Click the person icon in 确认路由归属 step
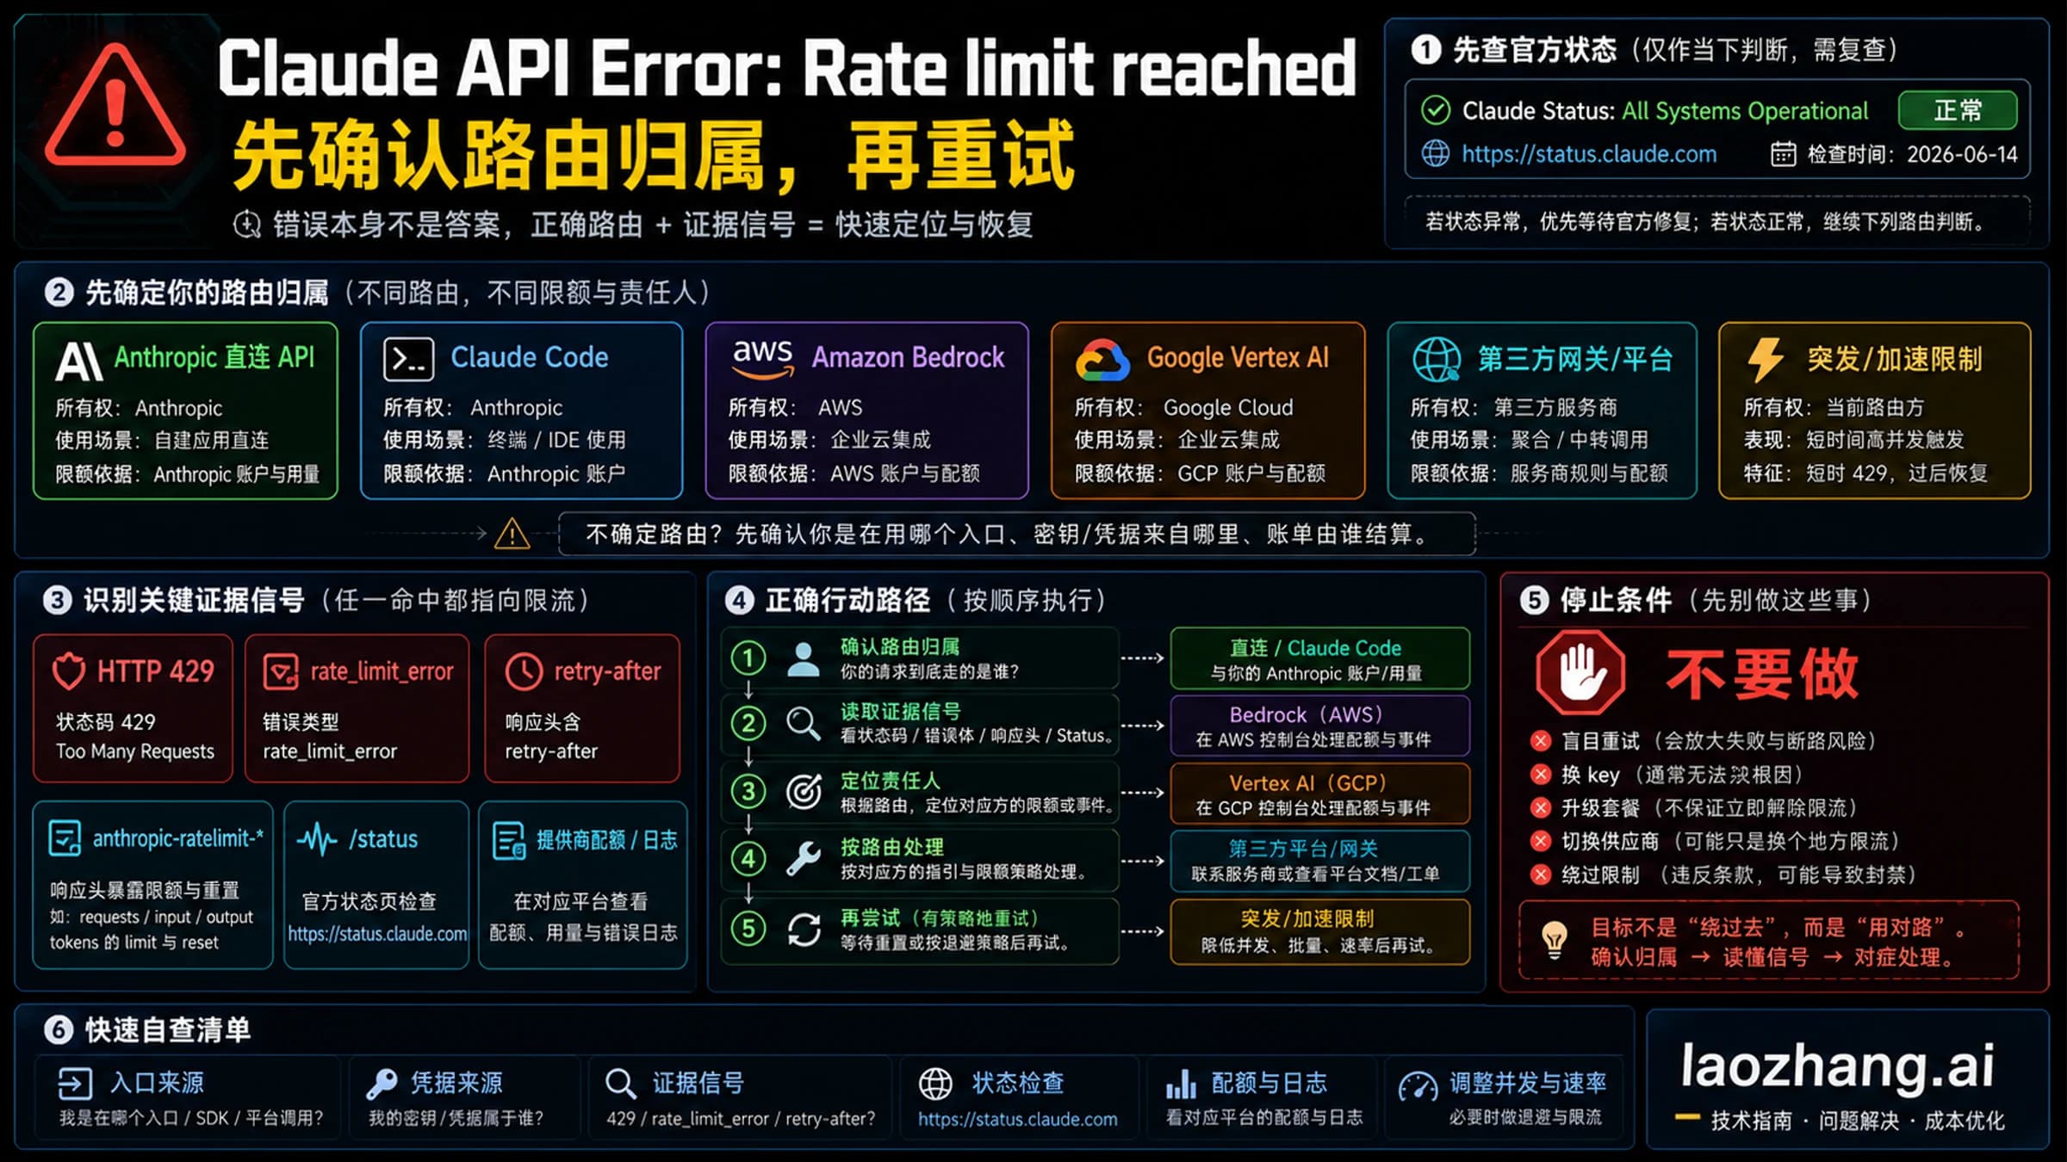 tap(803, 659)
